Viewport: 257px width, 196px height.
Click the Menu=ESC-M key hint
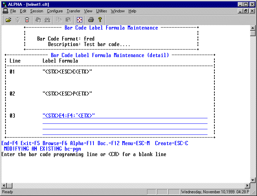[136, 143]
